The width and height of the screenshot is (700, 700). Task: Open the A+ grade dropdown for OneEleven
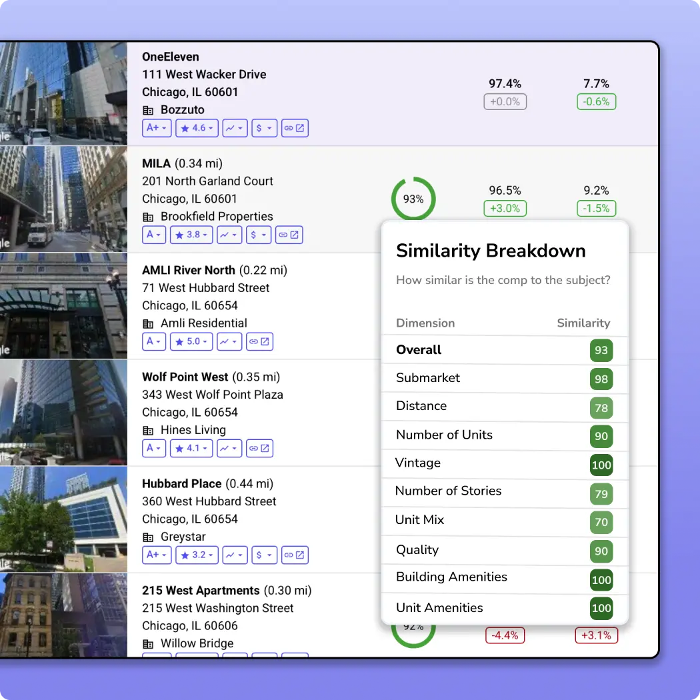click(x=157, y=128)
